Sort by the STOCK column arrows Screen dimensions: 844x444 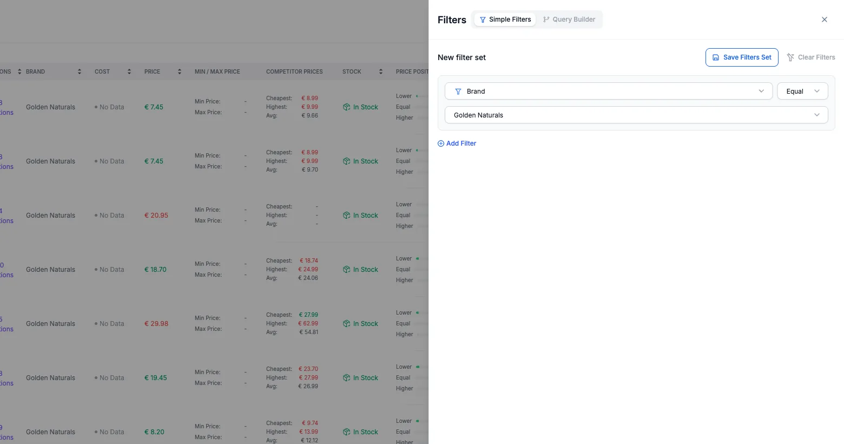pos(381,71)
